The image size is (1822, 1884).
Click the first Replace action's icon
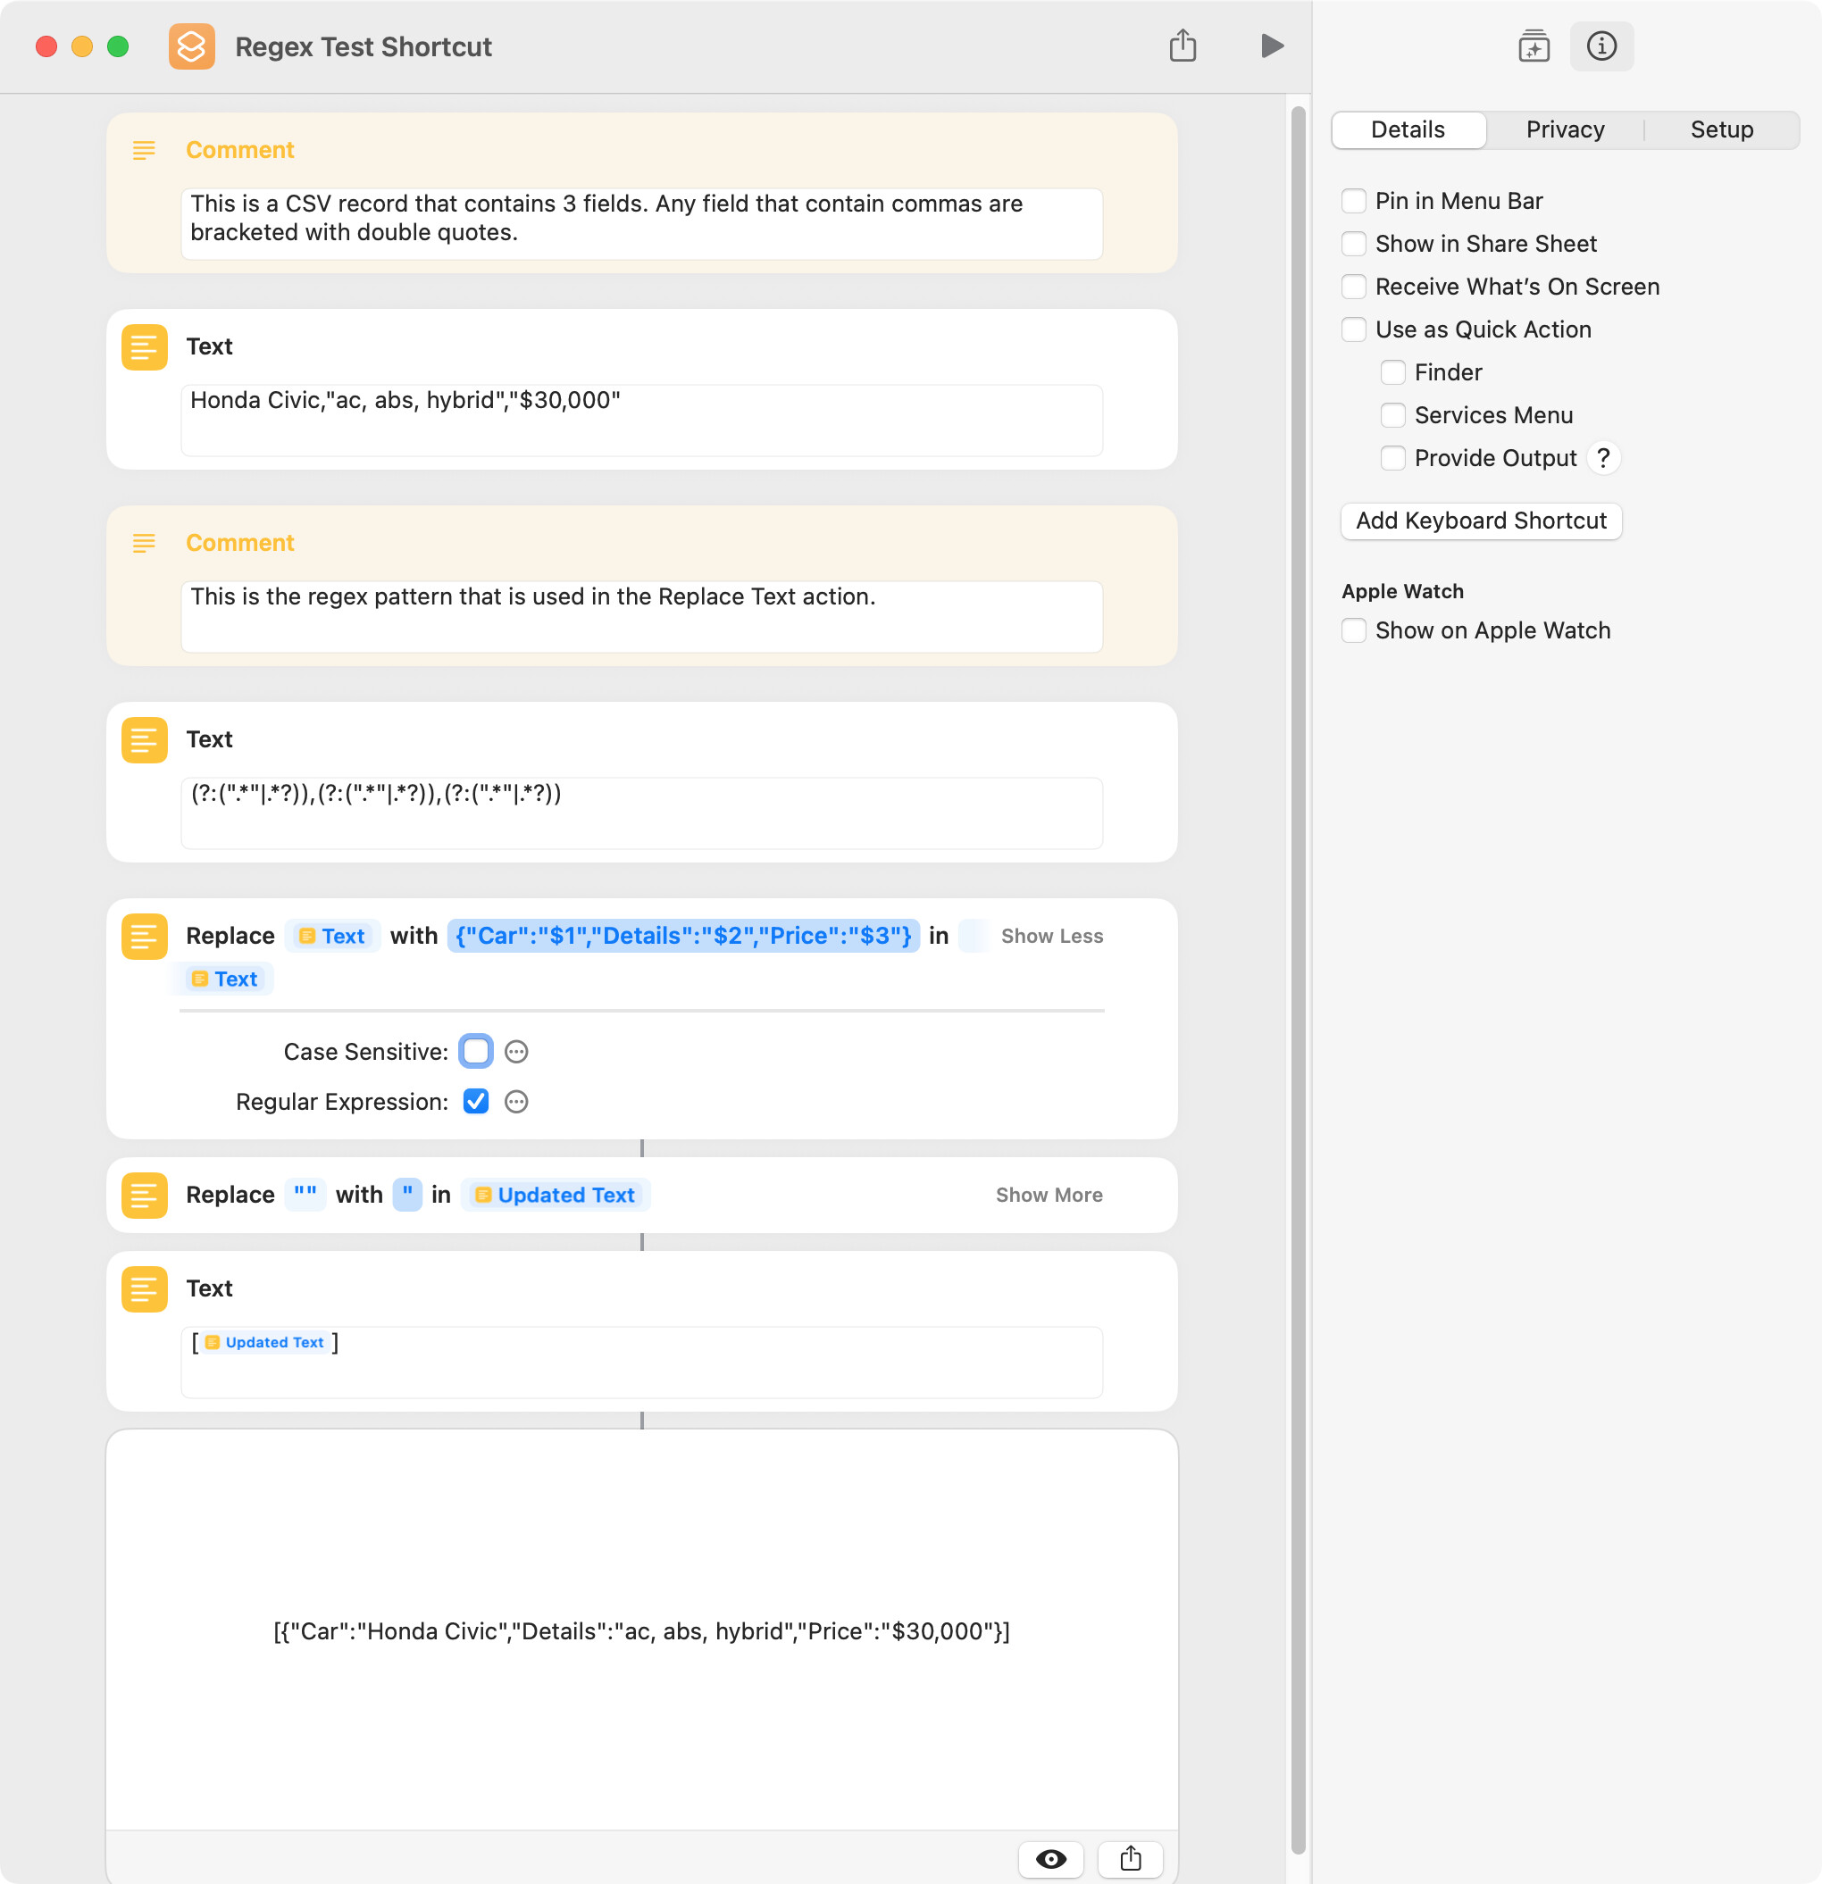tap(144, 935)
